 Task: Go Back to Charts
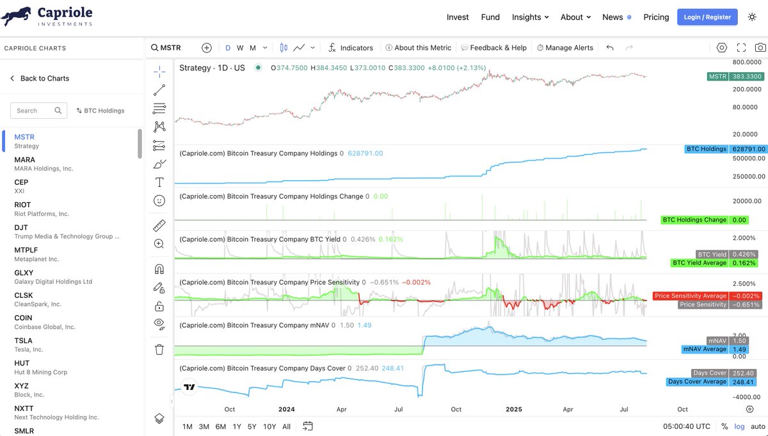point(40,78)
